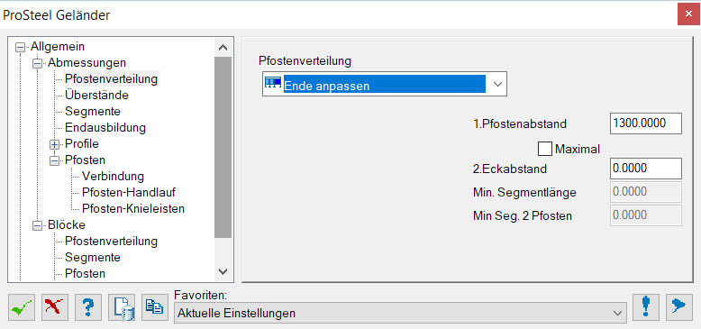Expand the Profile tree node
The height and width of the screenshot is (329, 701).
click(x=54, y=144)
